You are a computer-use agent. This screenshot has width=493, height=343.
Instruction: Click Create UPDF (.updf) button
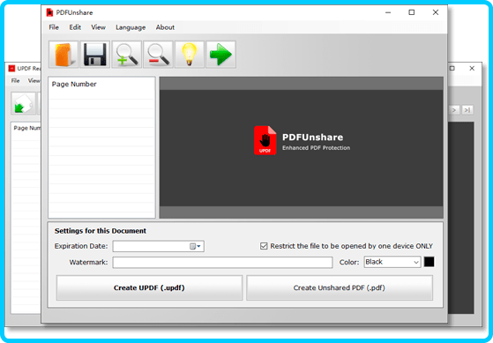(149, 287)
